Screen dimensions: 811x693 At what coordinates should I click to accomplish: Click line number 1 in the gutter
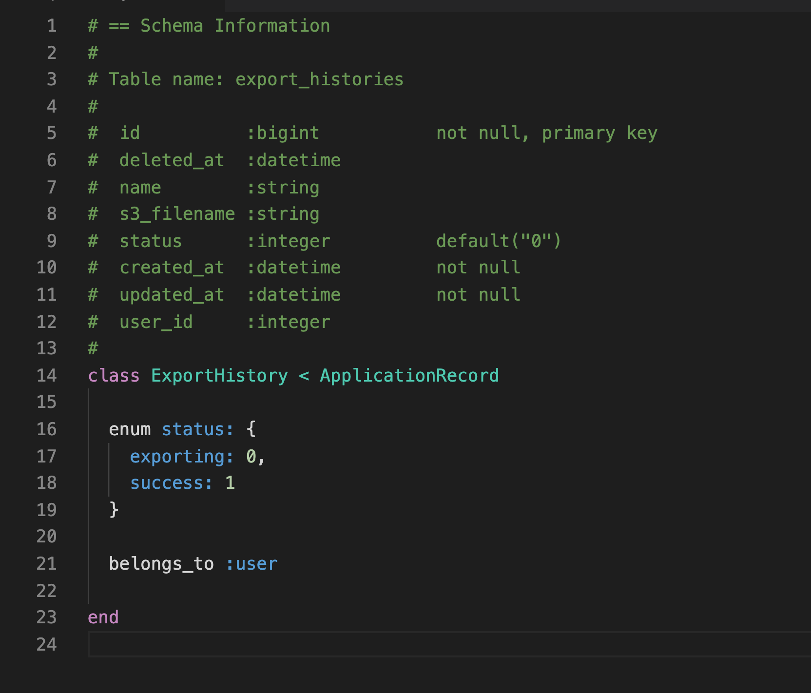tap(52, 26)
